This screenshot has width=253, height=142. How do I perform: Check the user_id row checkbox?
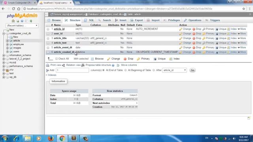tap(48, 34)
